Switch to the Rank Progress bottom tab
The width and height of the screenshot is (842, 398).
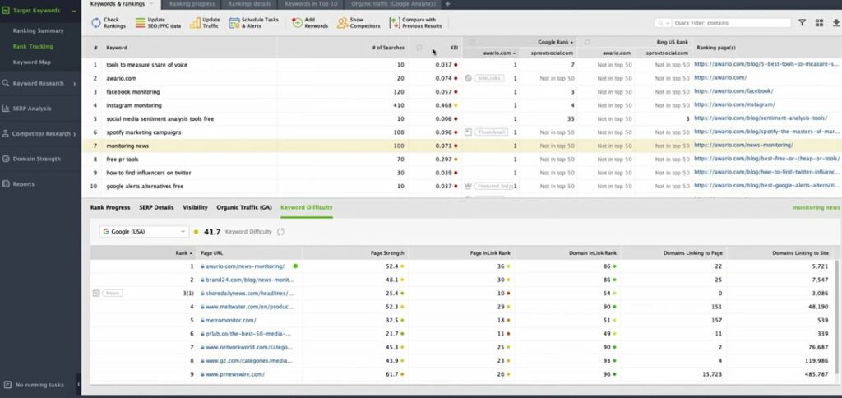[x=110, y=207]
